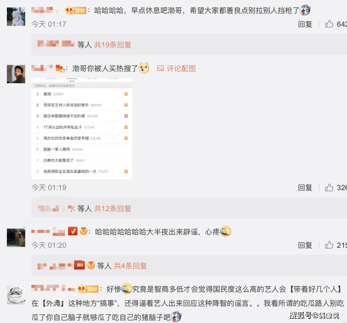Image resolution: width=347 pixels, height=323 pixels.
Task: Like the 01:20 comment with thumbs-up
Action: click(329, 245)
